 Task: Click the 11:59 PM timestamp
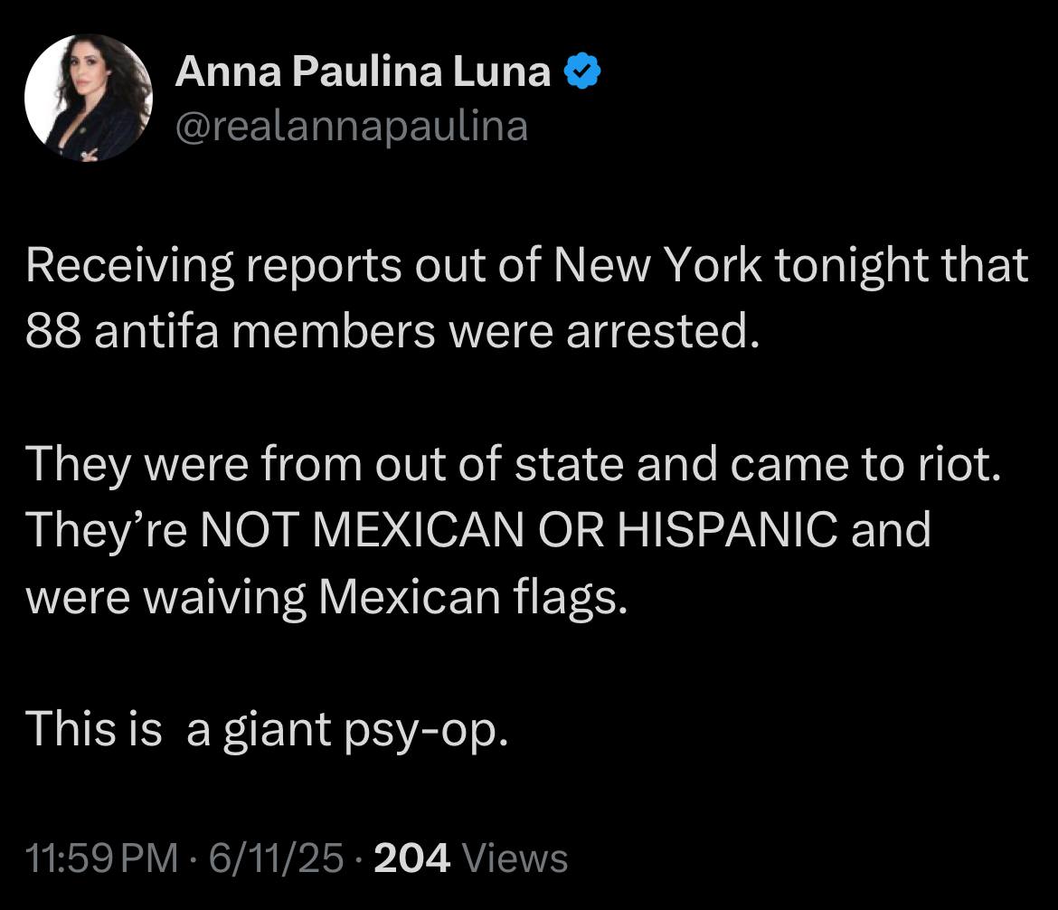pos(101,858)
